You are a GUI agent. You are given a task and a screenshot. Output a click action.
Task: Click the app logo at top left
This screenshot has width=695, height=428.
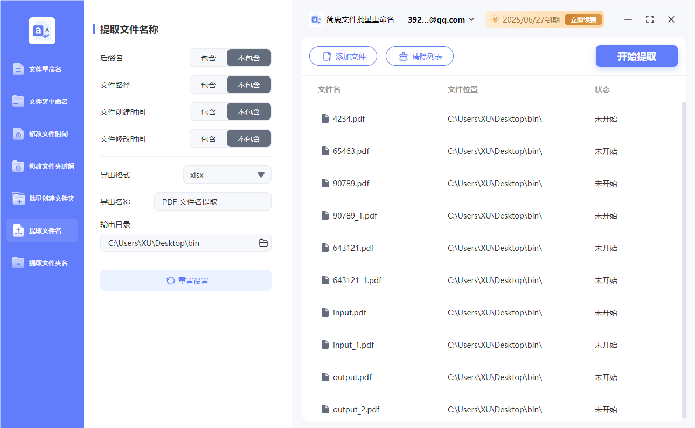(x=41, y=31)
